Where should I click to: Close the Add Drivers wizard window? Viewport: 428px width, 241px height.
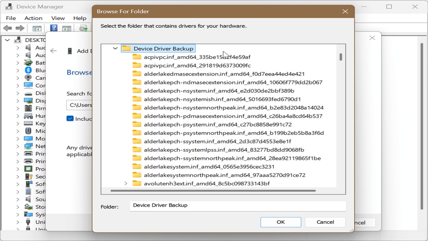tap(372, 38)
